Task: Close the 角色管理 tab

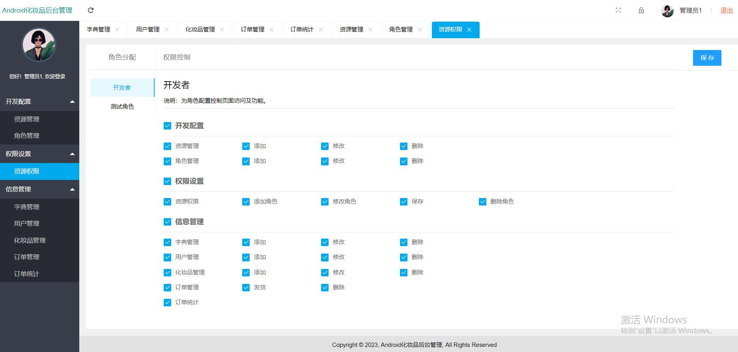Action: click(x=420, y=30)
